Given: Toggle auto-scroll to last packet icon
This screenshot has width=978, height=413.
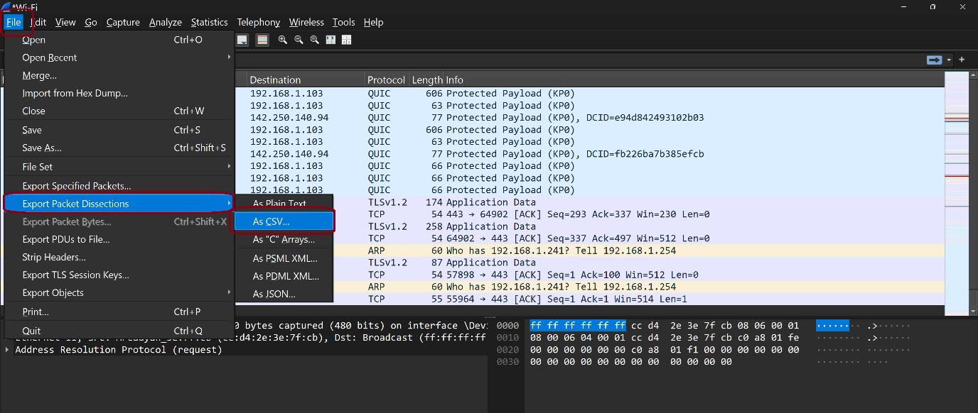Looking at the screenshot, I should 242,40.
